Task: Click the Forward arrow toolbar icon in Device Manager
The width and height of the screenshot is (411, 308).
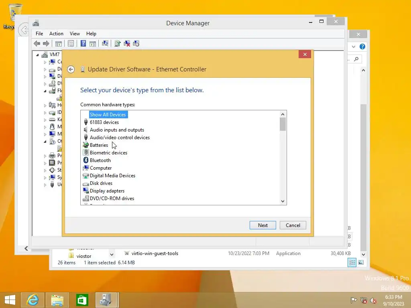Action: tap(46, 43)
